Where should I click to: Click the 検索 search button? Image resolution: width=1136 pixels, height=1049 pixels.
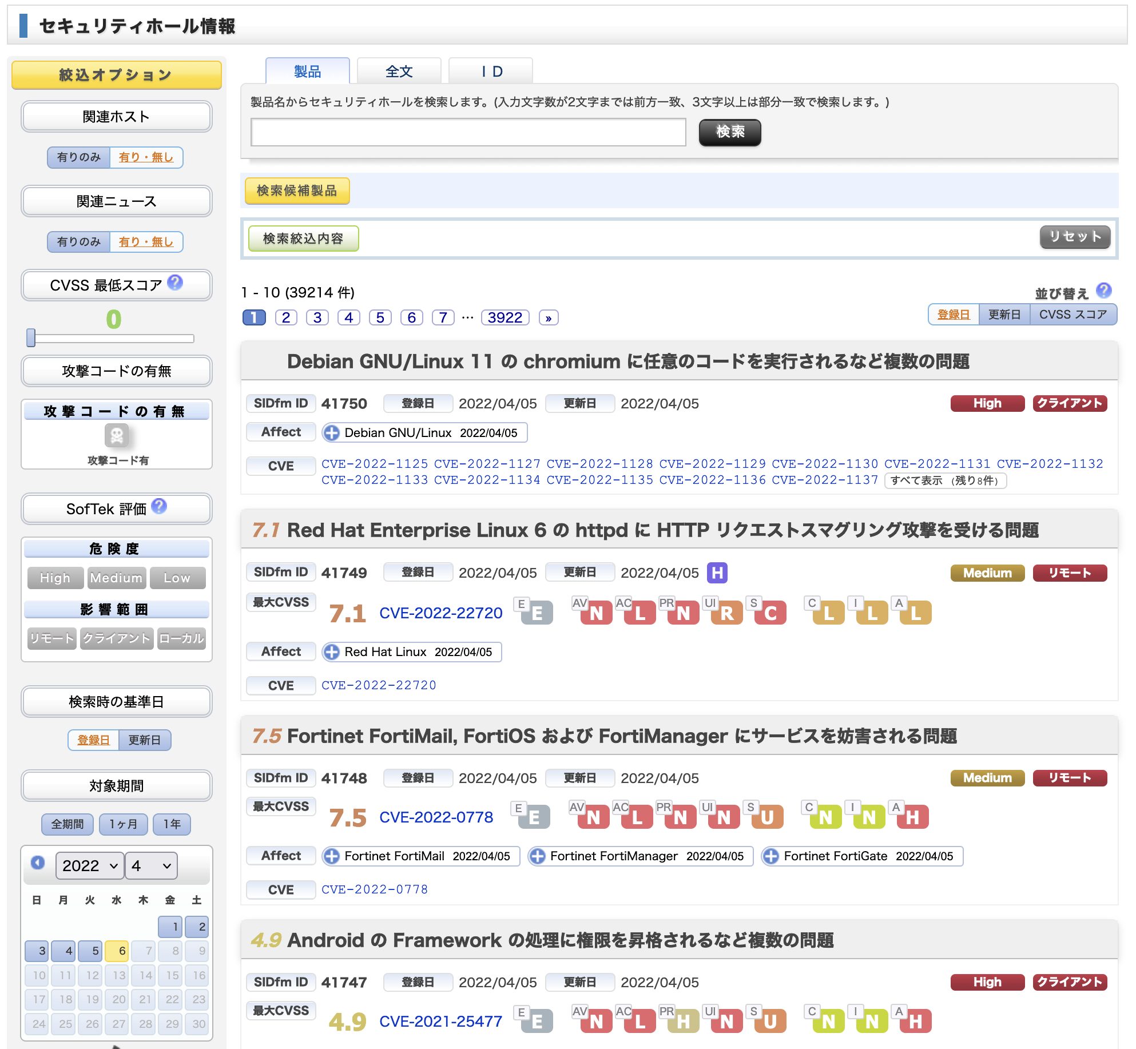pyautogui.click(x=730, y=132)
